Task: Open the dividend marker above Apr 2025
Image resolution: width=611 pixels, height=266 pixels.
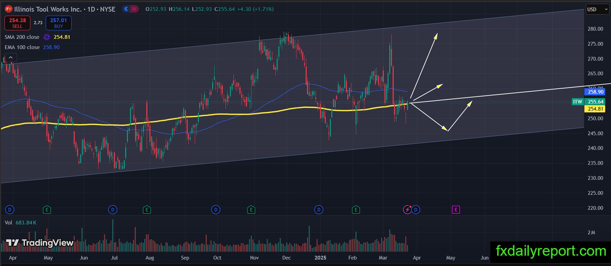Action: pyautogui.click(x=416, y=209)
